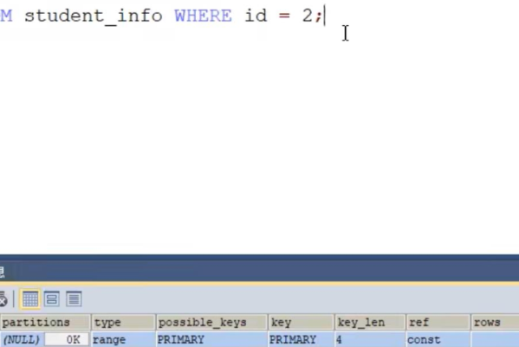Image resolution: width=519 pixels, height=347 pixels.
Task: Switch results to form view
Action: [52, 299]
